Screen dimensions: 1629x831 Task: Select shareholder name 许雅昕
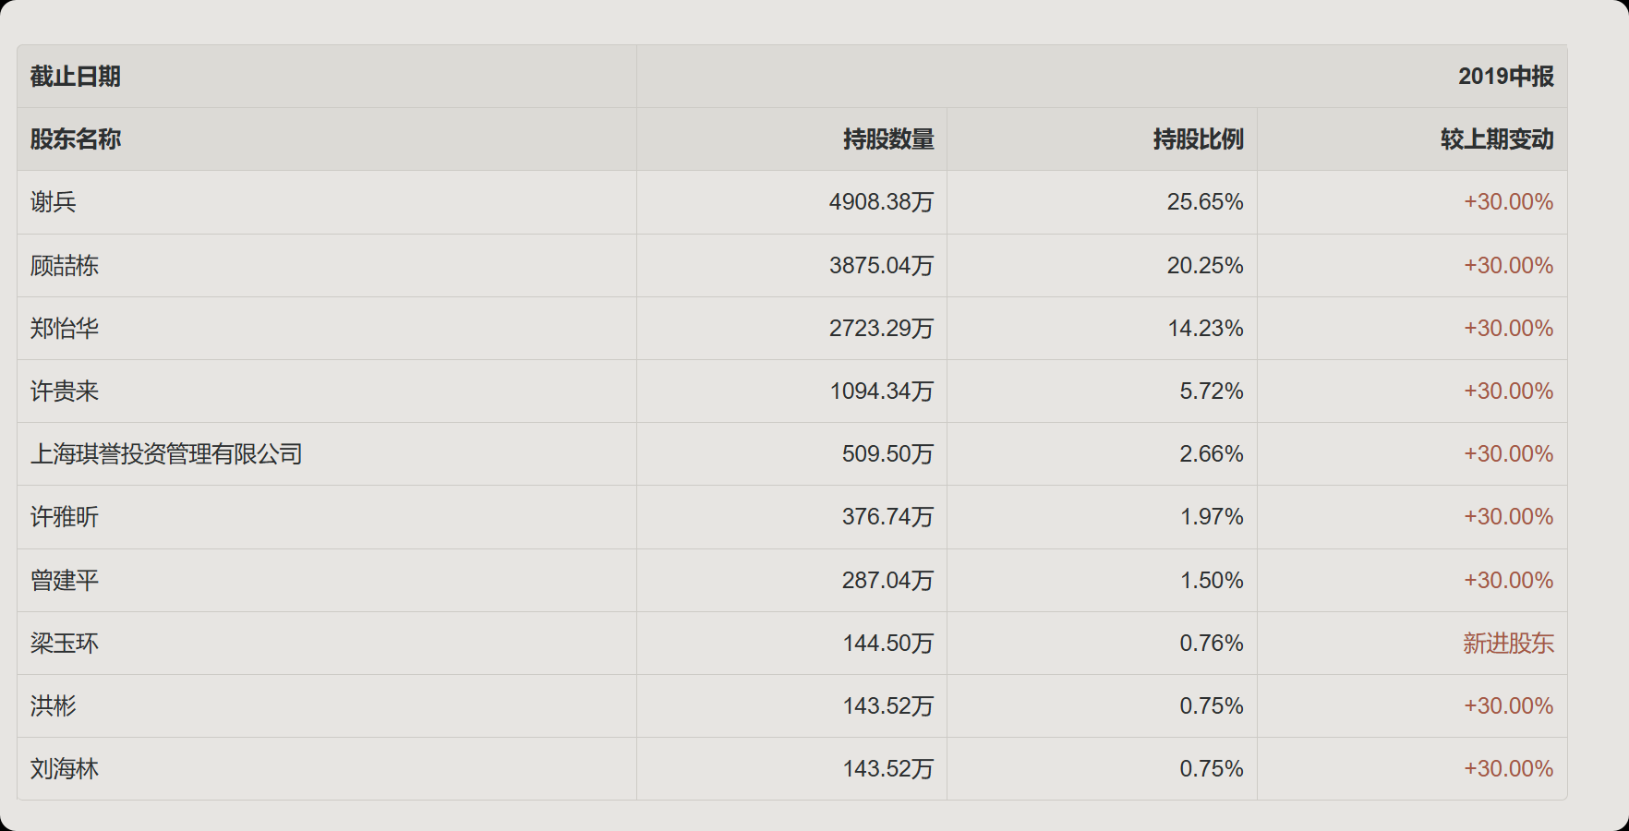pyautogui.click(x=65, y=517)
